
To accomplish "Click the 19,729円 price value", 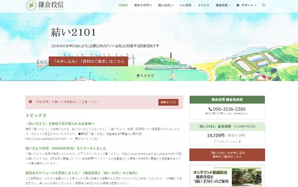I will 216,136.
